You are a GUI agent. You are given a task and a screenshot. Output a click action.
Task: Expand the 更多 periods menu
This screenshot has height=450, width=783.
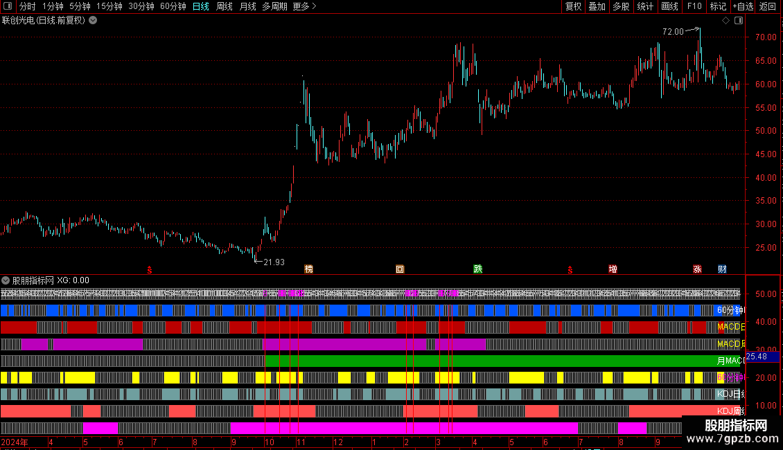tap(304, 6)
